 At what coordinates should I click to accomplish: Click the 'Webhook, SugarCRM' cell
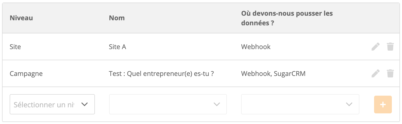click(x=273, y=74)
